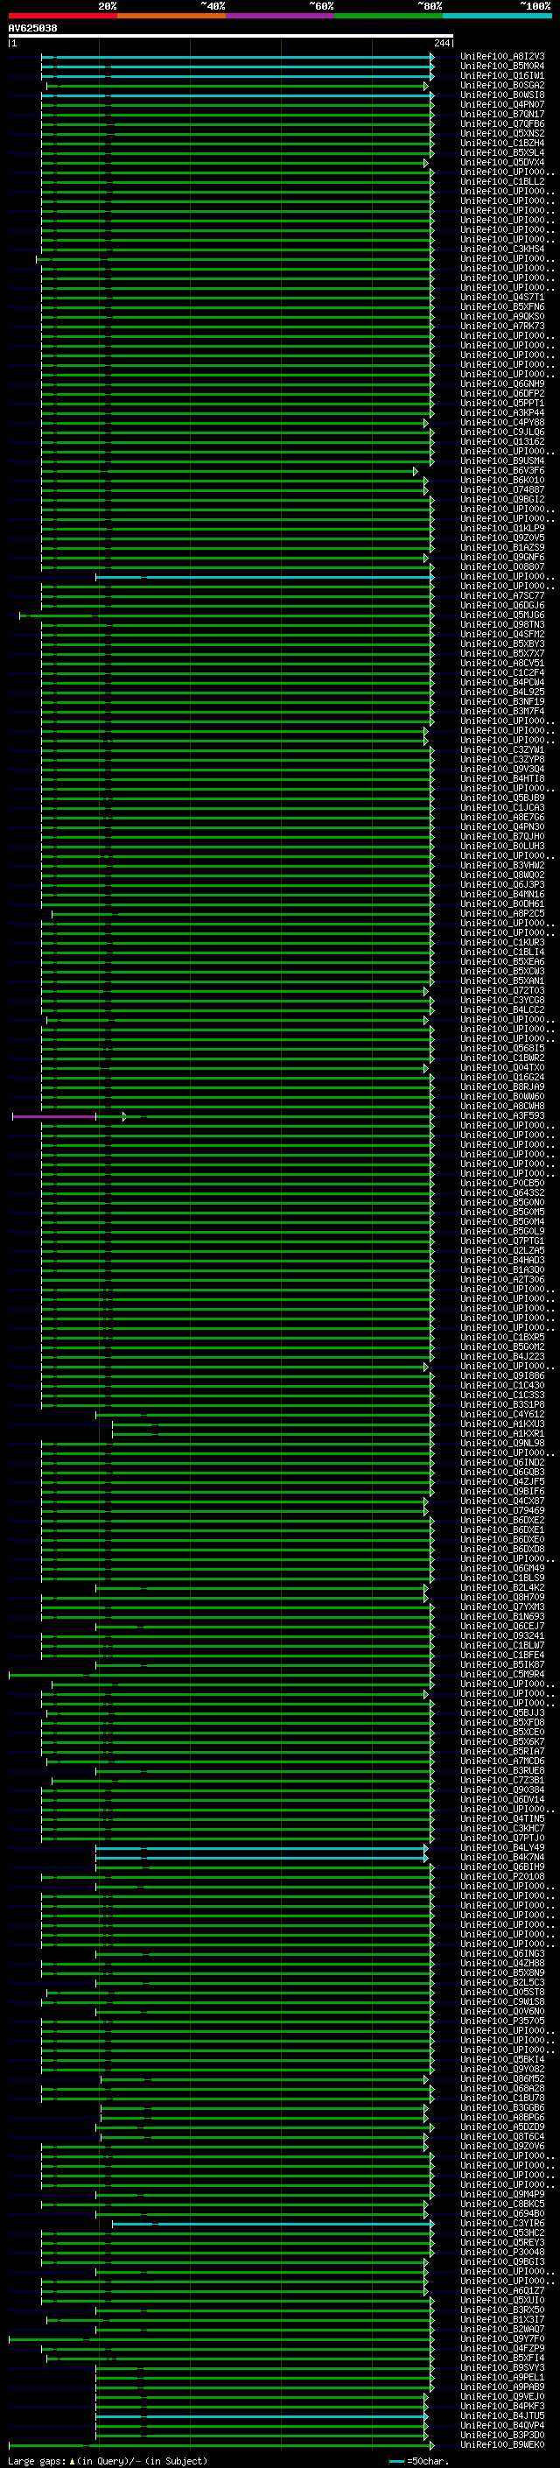Select label UniRef100_A8P2C5
This screenshot has height=2468, width=560.
pyautogui.click(x=502, y=914)
